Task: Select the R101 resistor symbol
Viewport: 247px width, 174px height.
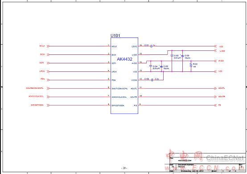Action: [191, 65]
